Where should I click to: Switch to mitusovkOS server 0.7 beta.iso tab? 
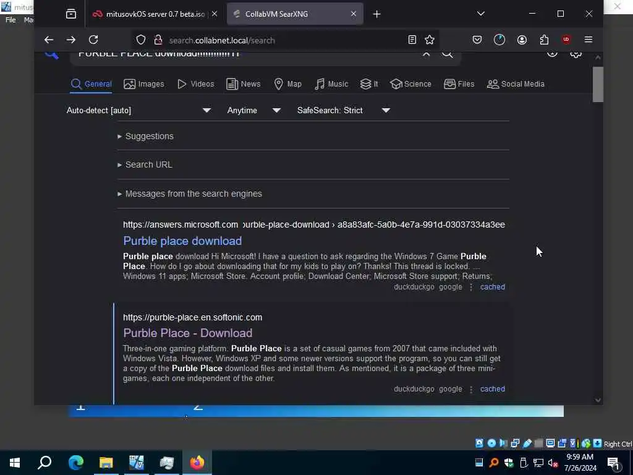point(155,14)
